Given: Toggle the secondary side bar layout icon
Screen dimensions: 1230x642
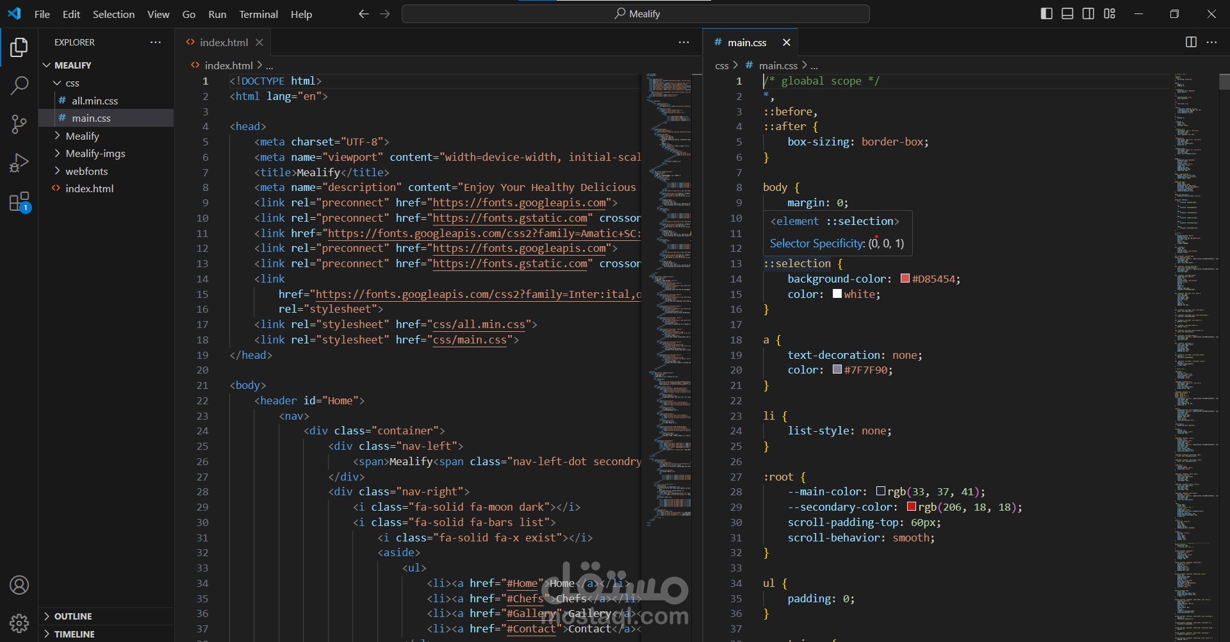Looking at the screenshot, I should click(x=1088, y=13).
